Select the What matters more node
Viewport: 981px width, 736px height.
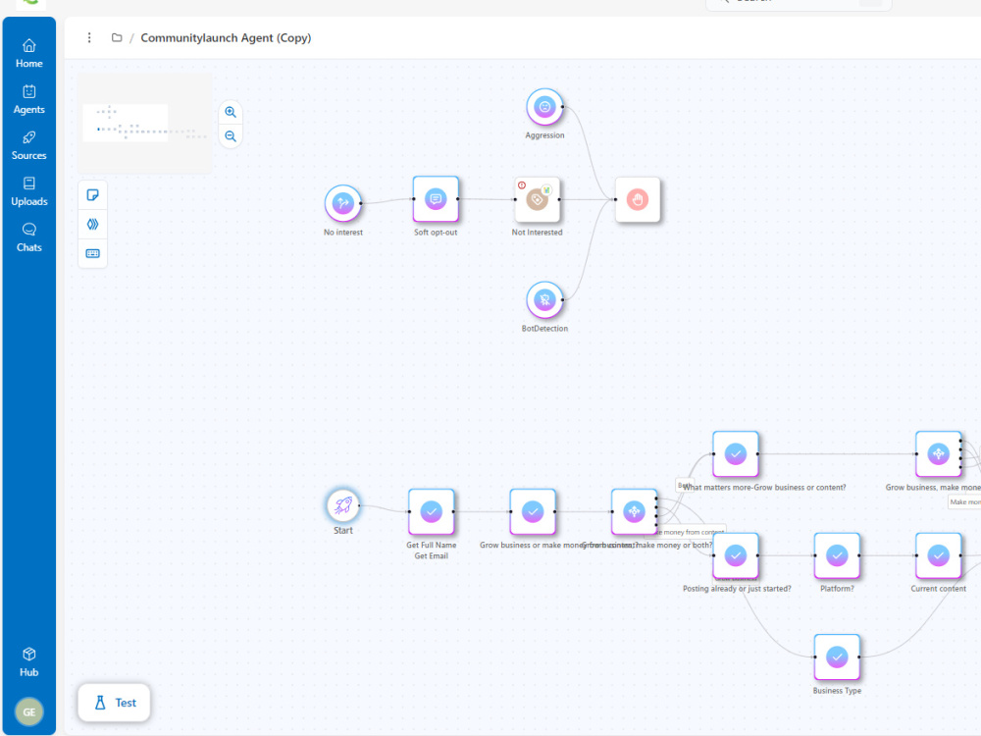point(736,453)
